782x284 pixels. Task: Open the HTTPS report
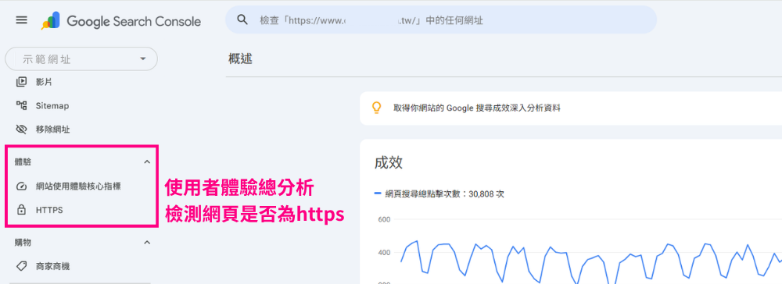pyautogui.click(x=49, y=211)
